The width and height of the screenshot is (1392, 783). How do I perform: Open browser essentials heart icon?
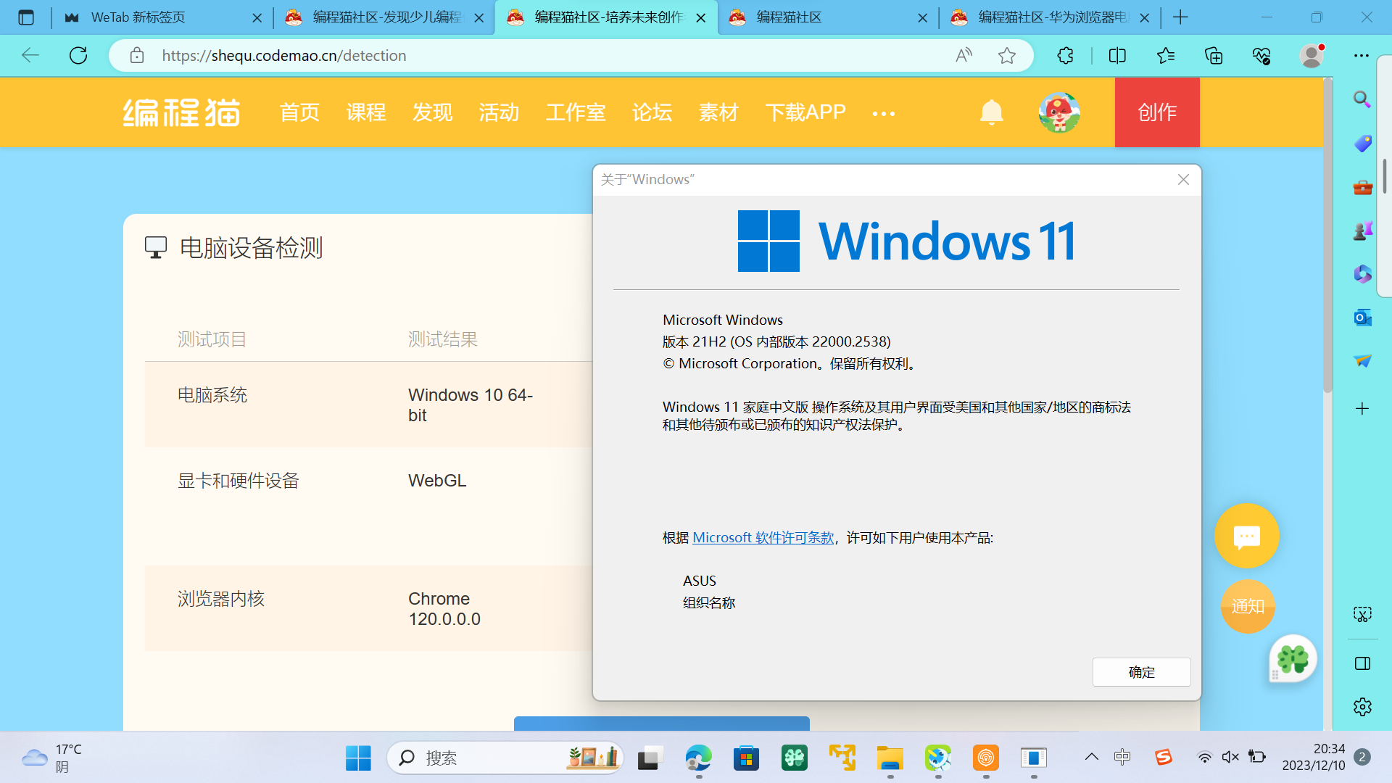1261,56
